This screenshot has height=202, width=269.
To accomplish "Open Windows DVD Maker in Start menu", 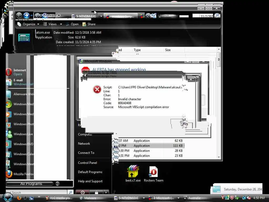I will (x=20, y=144).
